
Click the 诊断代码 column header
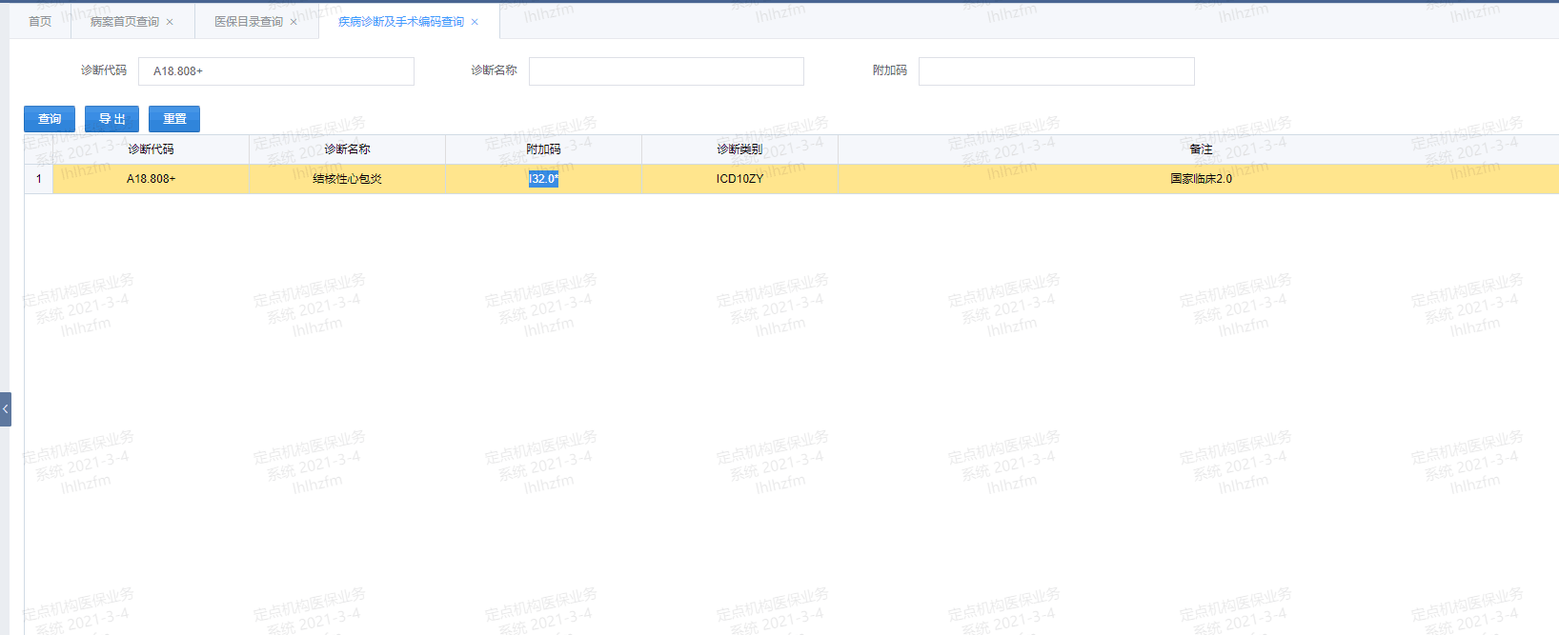pyautogui.click(x=151, y=149)
